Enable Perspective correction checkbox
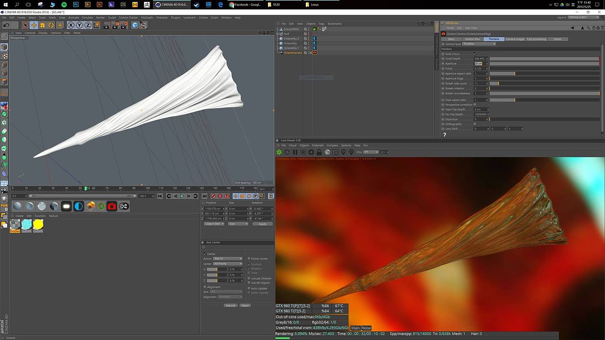This screenshot has height=340, width=605. (475, 105)
